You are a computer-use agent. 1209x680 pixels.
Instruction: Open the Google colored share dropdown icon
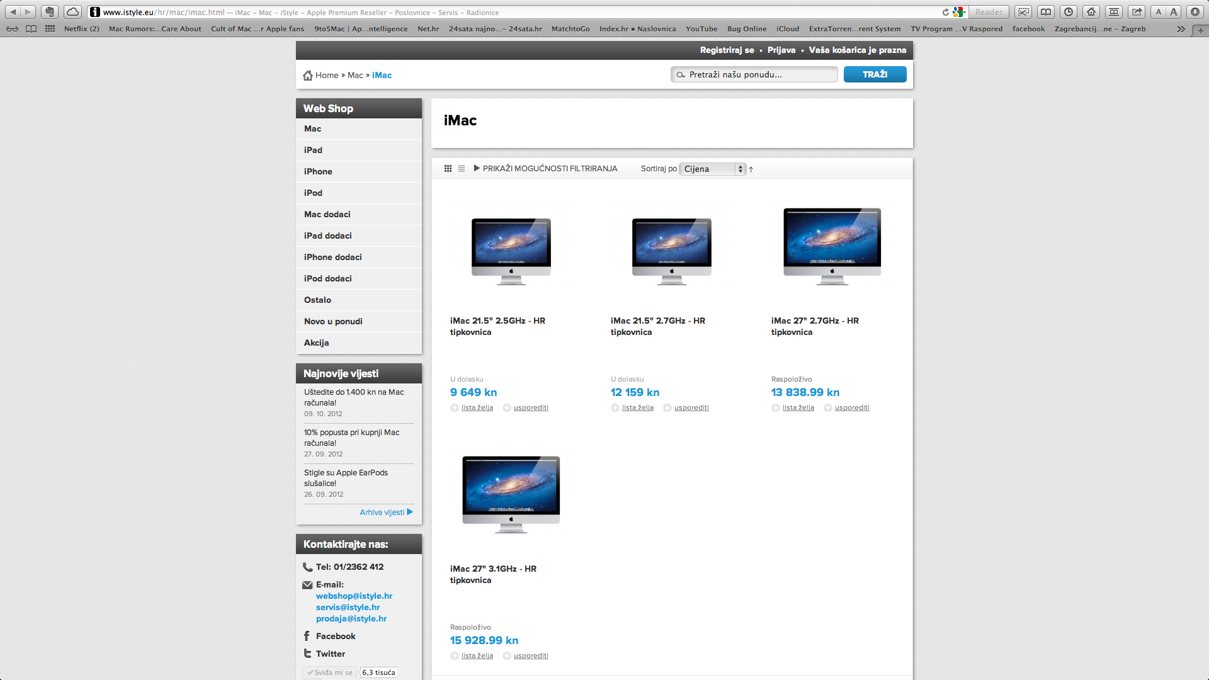959,12
